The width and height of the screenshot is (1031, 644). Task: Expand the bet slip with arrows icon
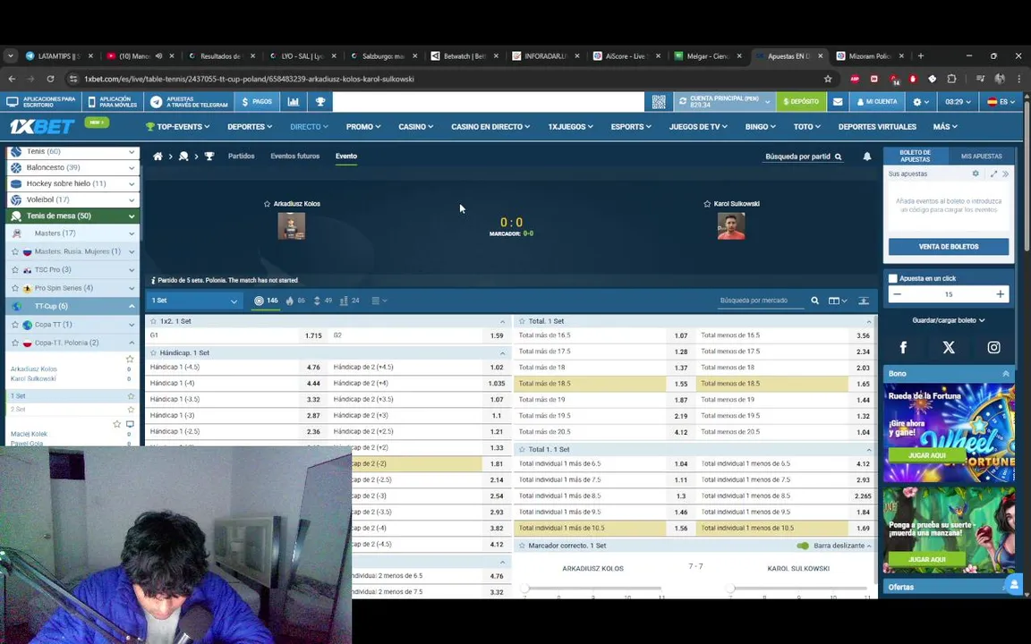(993, 174)
